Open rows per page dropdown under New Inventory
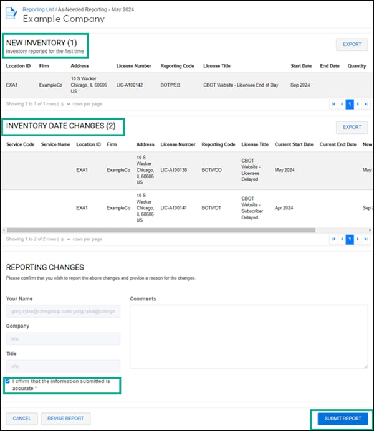374x431 pixels. (x=65, y=103)
